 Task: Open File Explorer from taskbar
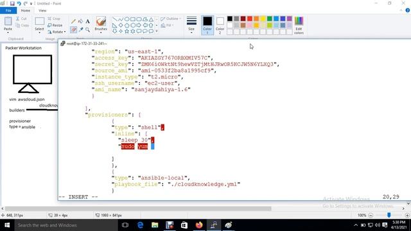[x=155, y=225]
